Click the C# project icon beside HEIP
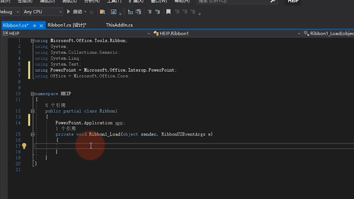The width and height of the screenshot is (354, 199). click(5, 33)
